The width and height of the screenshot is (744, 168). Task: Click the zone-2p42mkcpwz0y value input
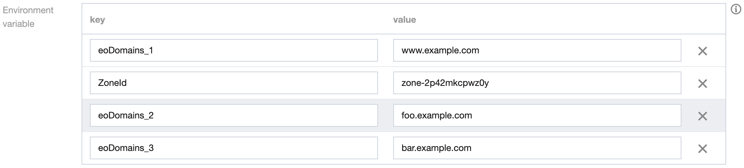click(537, 83)
